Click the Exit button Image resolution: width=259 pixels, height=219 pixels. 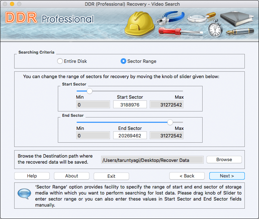pyautogui.click(x=111, y=176)
